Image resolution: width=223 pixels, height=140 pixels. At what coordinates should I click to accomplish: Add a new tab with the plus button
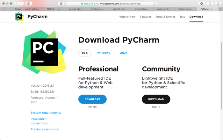point(220,9)
